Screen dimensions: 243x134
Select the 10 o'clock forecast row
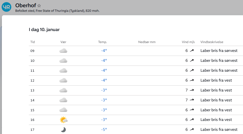click(x=135, y=61)
